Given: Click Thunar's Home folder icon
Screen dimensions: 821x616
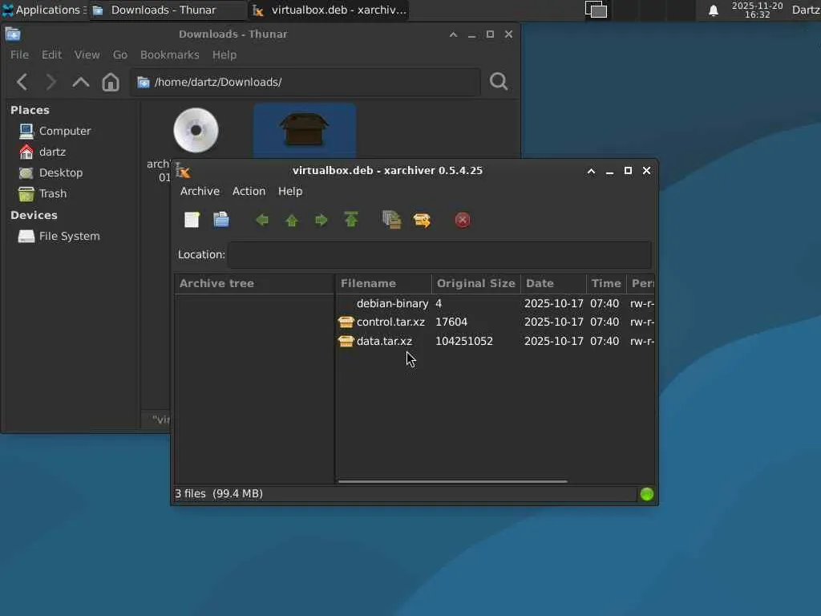Looking at the screenshot, I should [111, 82].
